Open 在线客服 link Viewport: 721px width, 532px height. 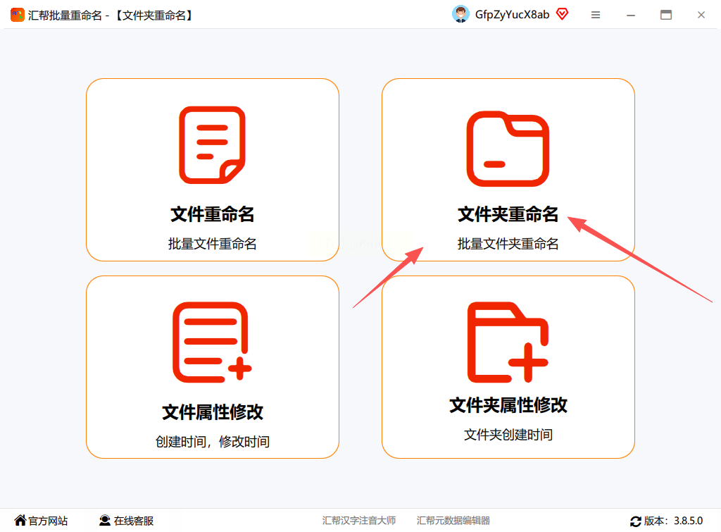[x=133, y=521]
